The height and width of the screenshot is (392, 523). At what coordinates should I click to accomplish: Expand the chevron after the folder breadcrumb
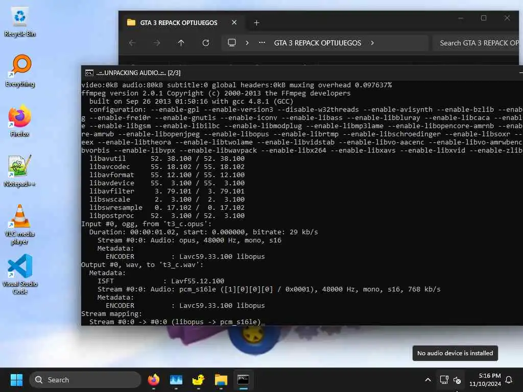(x=372, y=43)
